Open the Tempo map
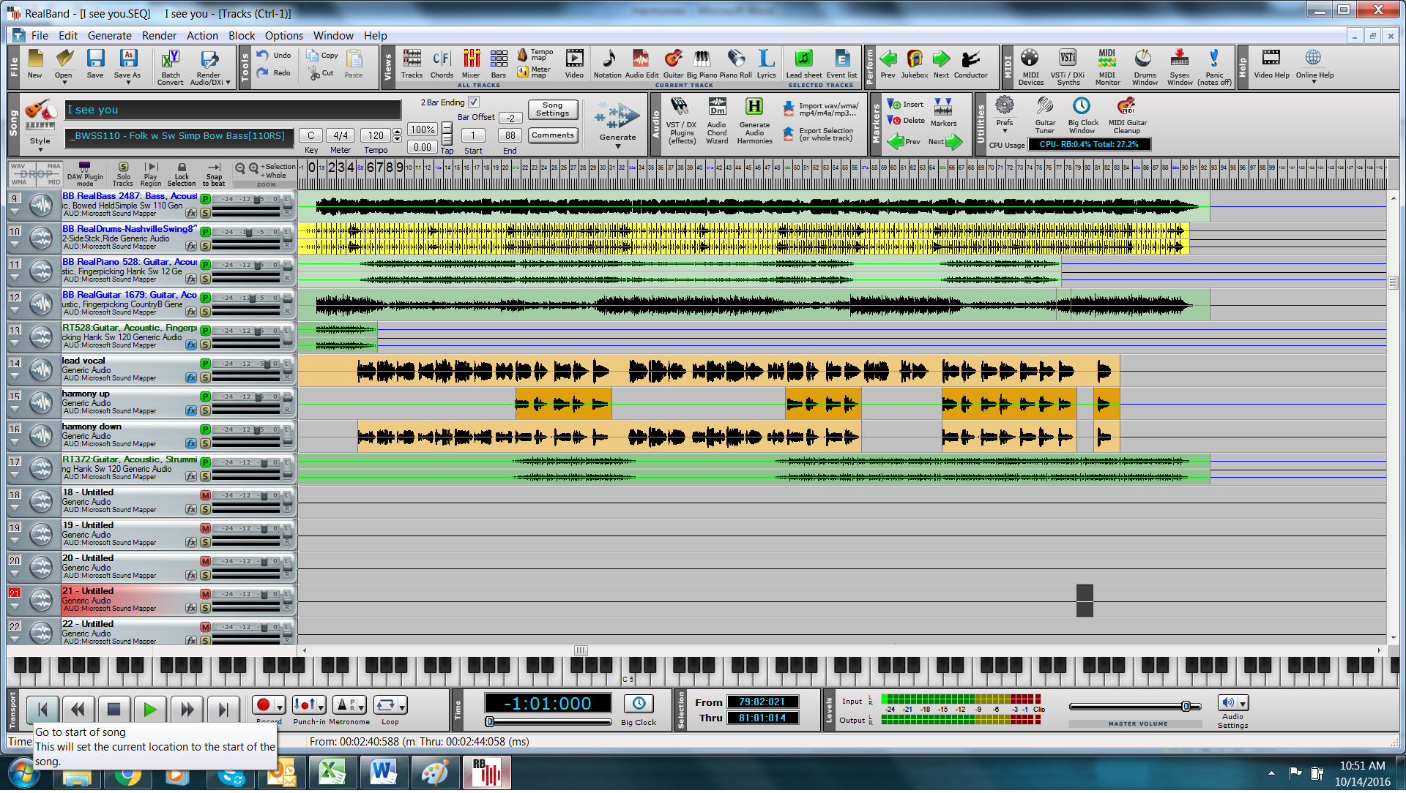The width and height of the screenshot is (1406, 793). click(535, 55)
